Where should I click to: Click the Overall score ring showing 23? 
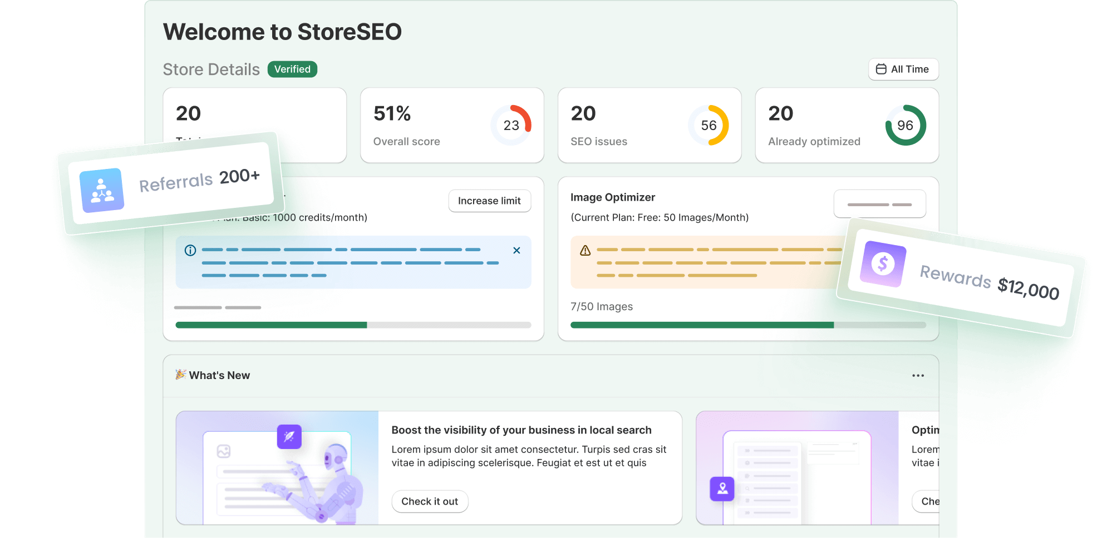coord(511,126)
